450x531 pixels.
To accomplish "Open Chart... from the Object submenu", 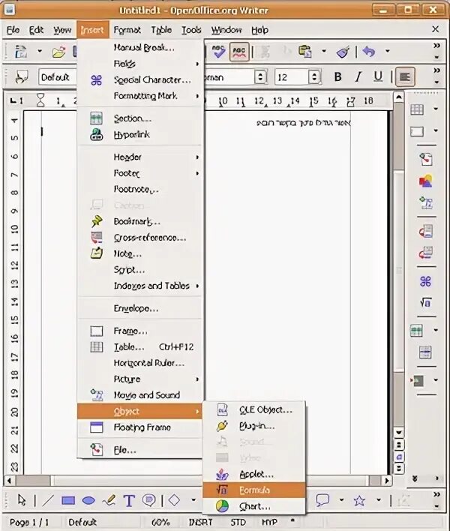I will click(x=254, y=506).
